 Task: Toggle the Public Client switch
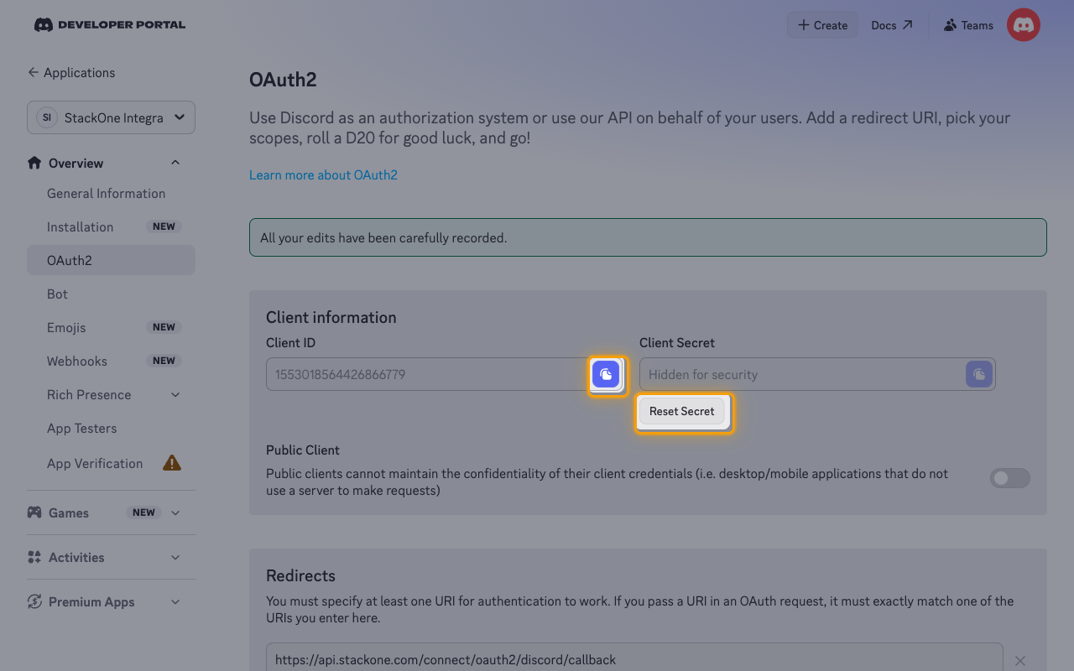click(x=1010, y=478)
